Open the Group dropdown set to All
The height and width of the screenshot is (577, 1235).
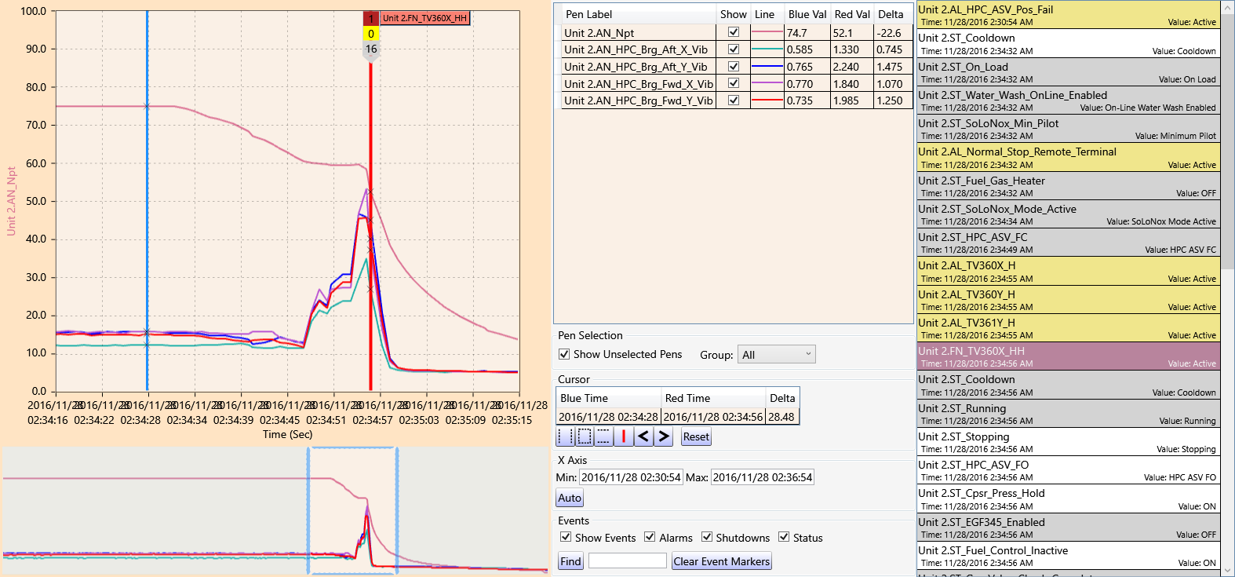pos(777,355)
